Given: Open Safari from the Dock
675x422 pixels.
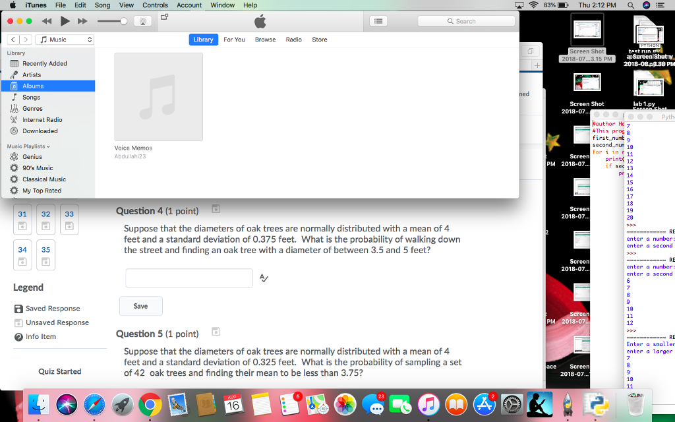Looking at the screenshot, I should tap(94, 405).
